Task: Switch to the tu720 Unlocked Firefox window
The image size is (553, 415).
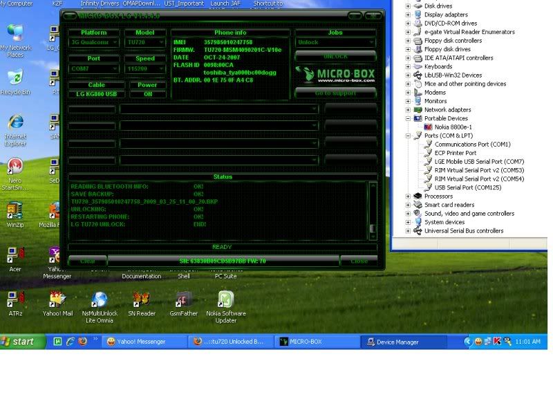Action: [232, 342]
